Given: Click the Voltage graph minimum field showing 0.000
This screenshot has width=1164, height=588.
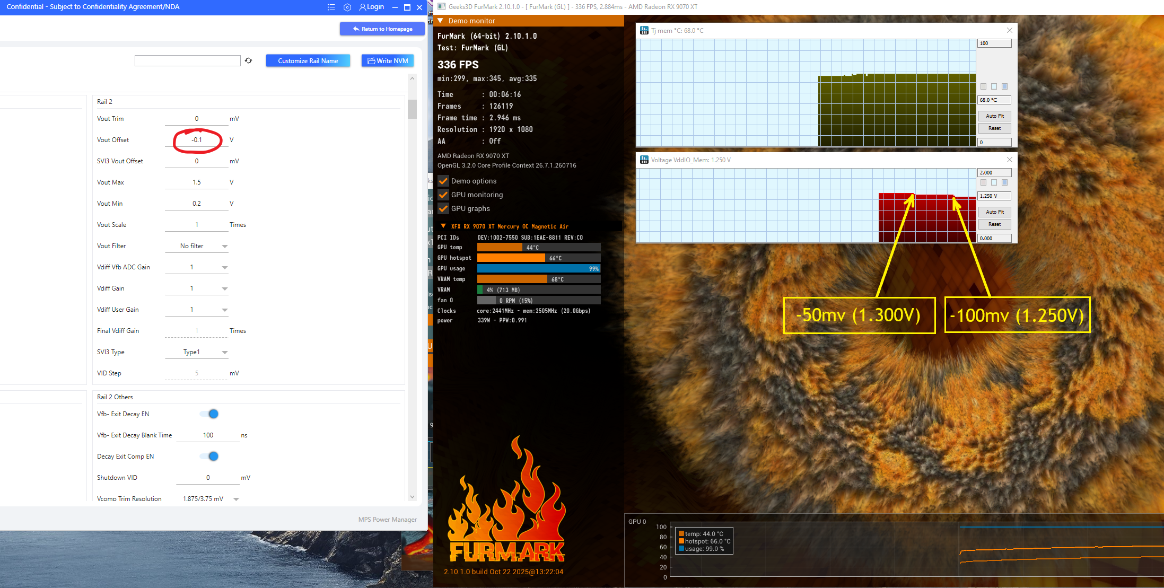Looking at the screenshot, I should [994, 239].
